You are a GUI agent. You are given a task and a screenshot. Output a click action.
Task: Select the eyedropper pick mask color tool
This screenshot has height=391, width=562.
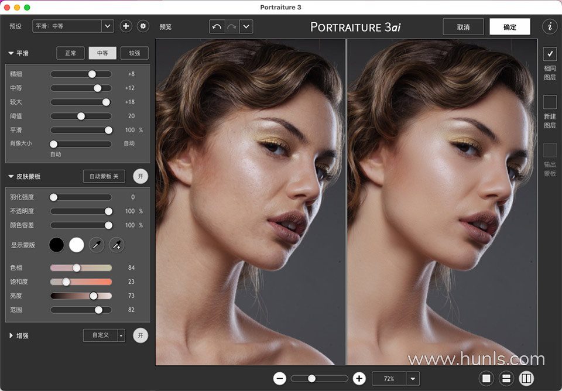point(97,245)
